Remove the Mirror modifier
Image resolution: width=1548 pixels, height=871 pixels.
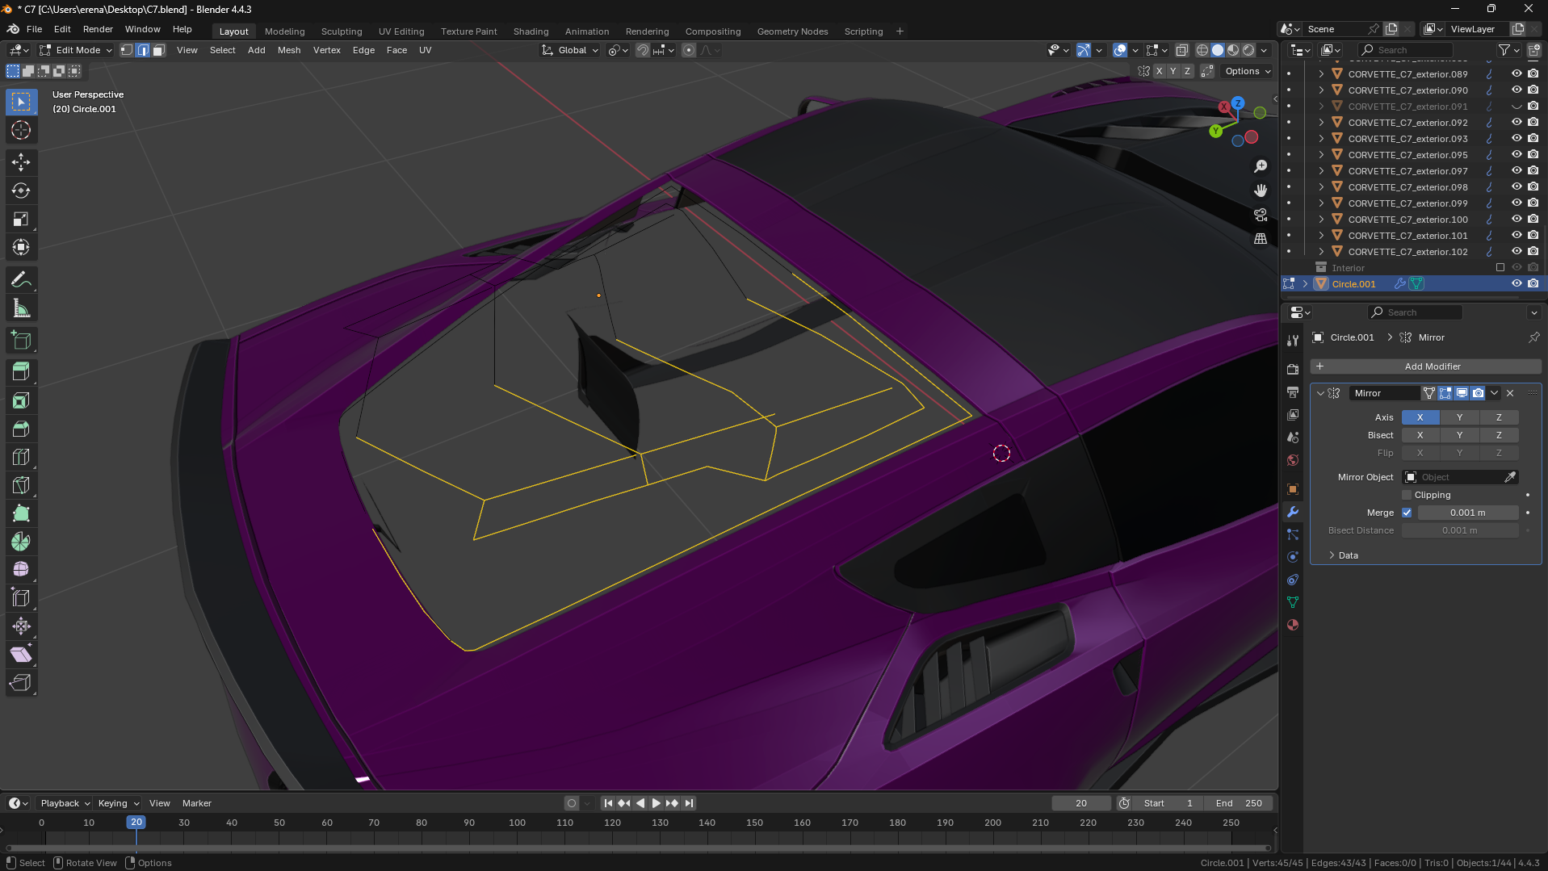coord(1510,393)
